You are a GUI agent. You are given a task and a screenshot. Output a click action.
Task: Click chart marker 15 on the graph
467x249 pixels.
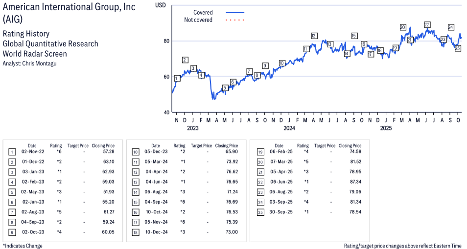pyautogui.click(x=354, y=36)
